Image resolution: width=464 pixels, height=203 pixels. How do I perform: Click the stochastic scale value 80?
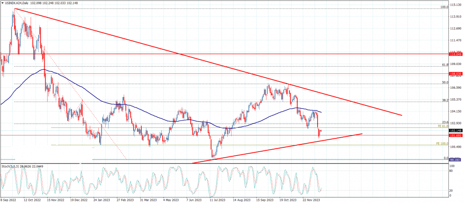(452, 171)
